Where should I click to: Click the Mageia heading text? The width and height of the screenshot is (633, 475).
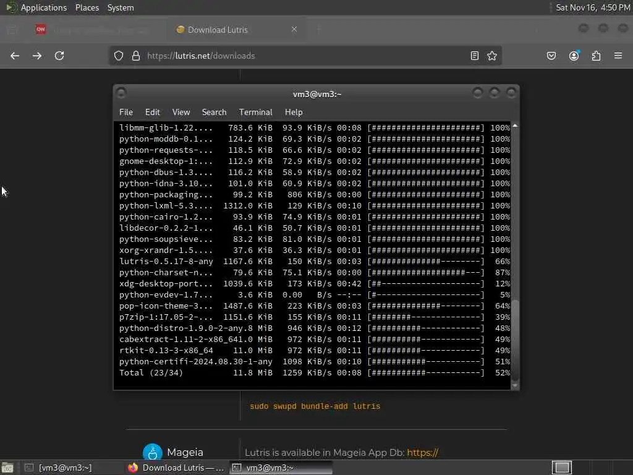pyautogui.click(x=185, y=452)
